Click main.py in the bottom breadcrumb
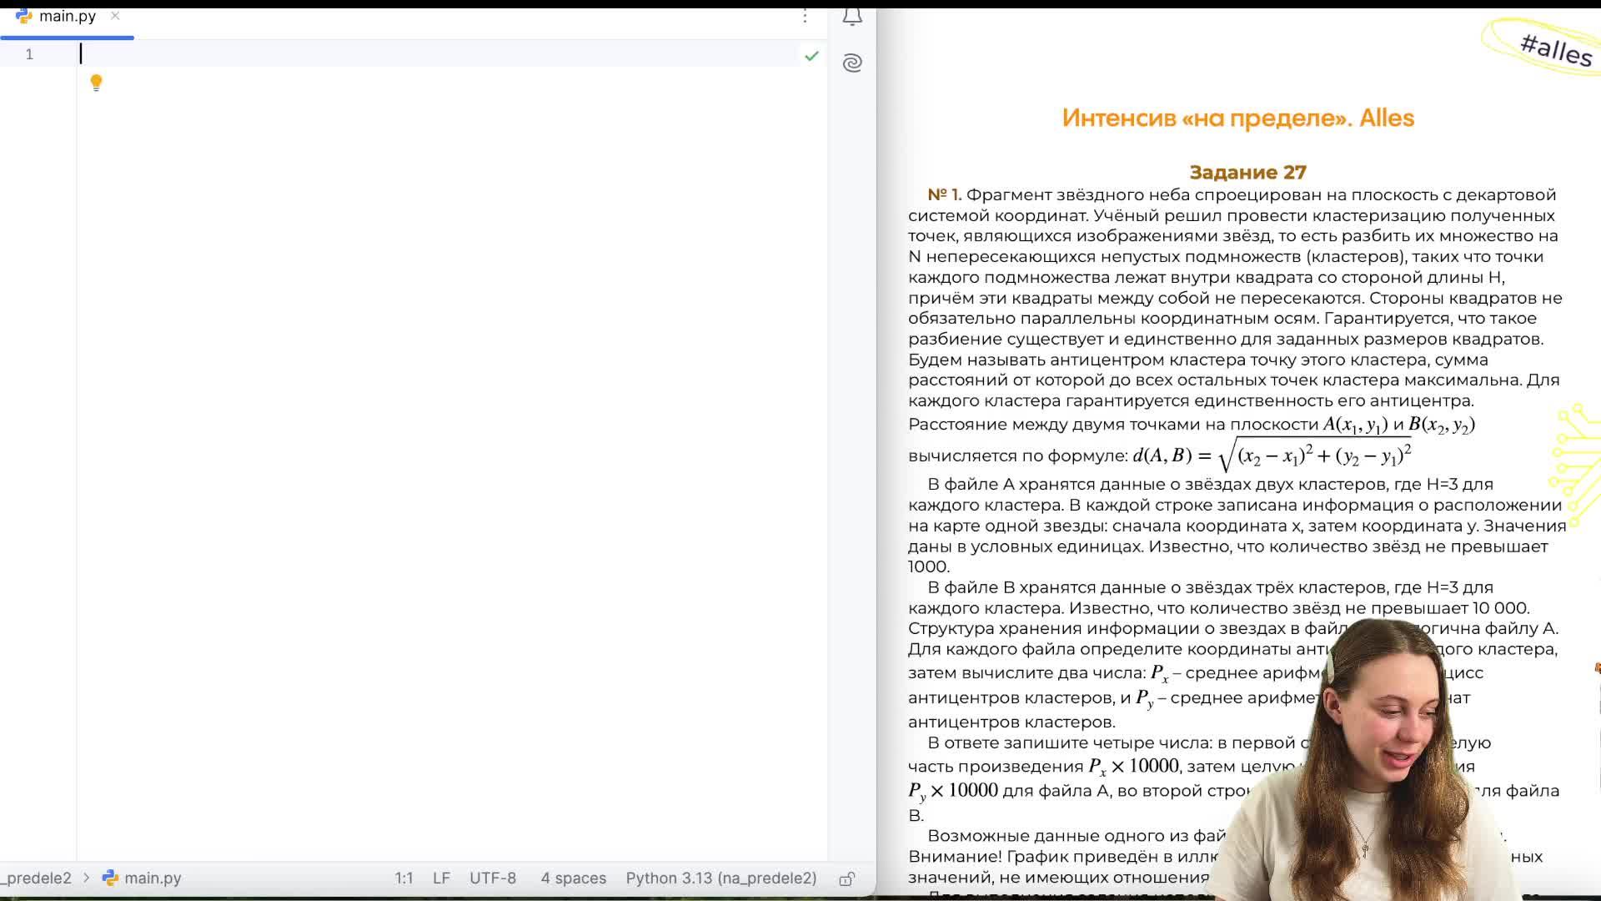1601x901 pixels. click(153, 878)
